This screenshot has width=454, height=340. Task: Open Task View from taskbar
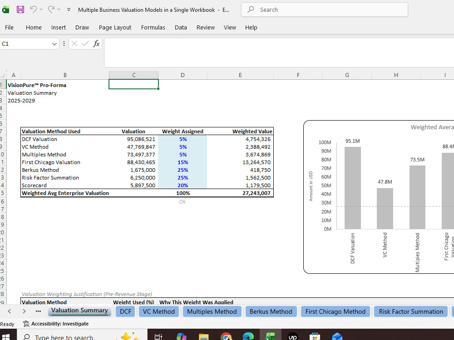158,336
